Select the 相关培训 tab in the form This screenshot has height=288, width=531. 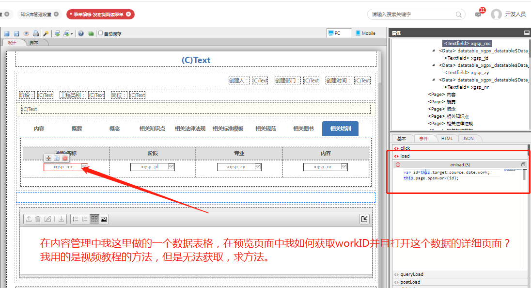pyautogui.click(x=340, y=128)
